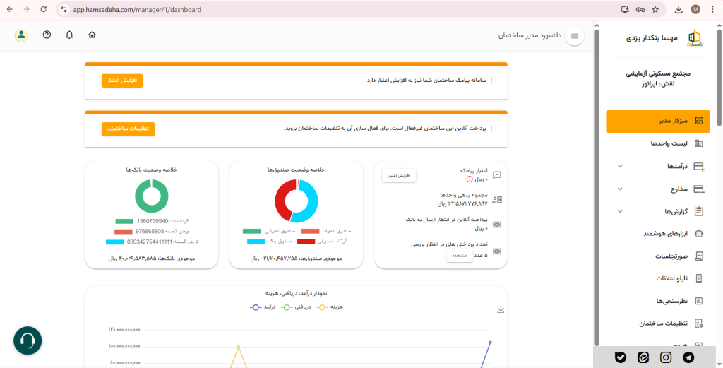
Task: Click the message icon beside اعتبار پیامک
Action: click(x=497, y=174)
